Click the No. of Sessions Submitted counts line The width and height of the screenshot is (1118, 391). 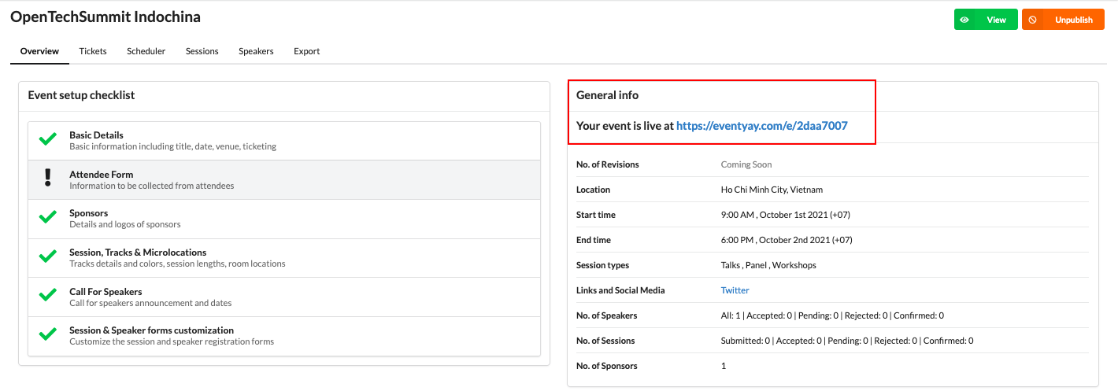coord(847,341)
